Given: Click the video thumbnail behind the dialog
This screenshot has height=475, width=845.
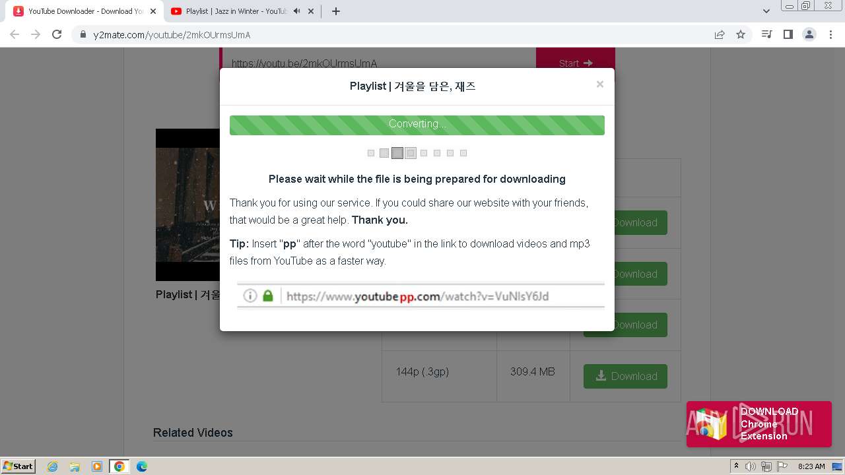Looking at the screenshot, I should (187, 205).
